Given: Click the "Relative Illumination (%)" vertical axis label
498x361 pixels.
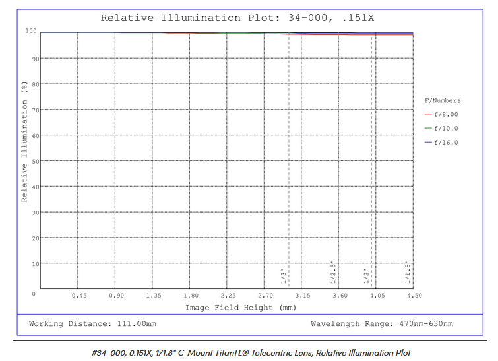Looking at the screenshot, I should (24, 141).
